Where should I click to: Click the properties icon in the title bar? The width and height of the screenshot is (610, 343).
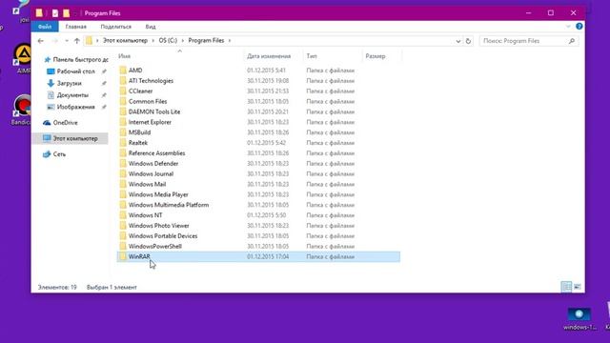point(55,13)
